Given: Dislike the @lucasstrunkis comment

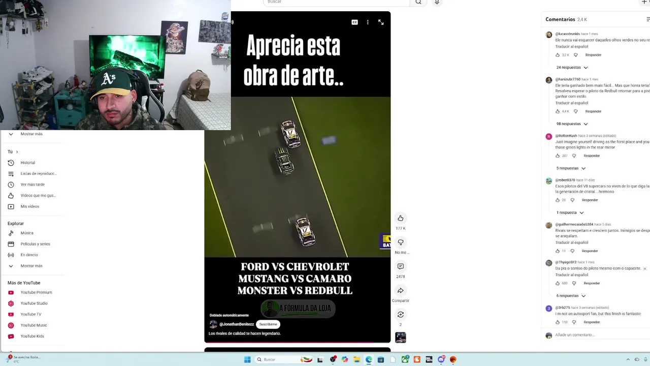Looking at the screenshot, I should click(575, 55).
